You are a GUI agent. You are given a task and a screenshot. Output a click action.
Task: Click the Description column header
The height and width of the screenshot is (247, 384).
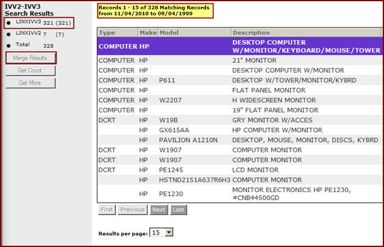306,32
